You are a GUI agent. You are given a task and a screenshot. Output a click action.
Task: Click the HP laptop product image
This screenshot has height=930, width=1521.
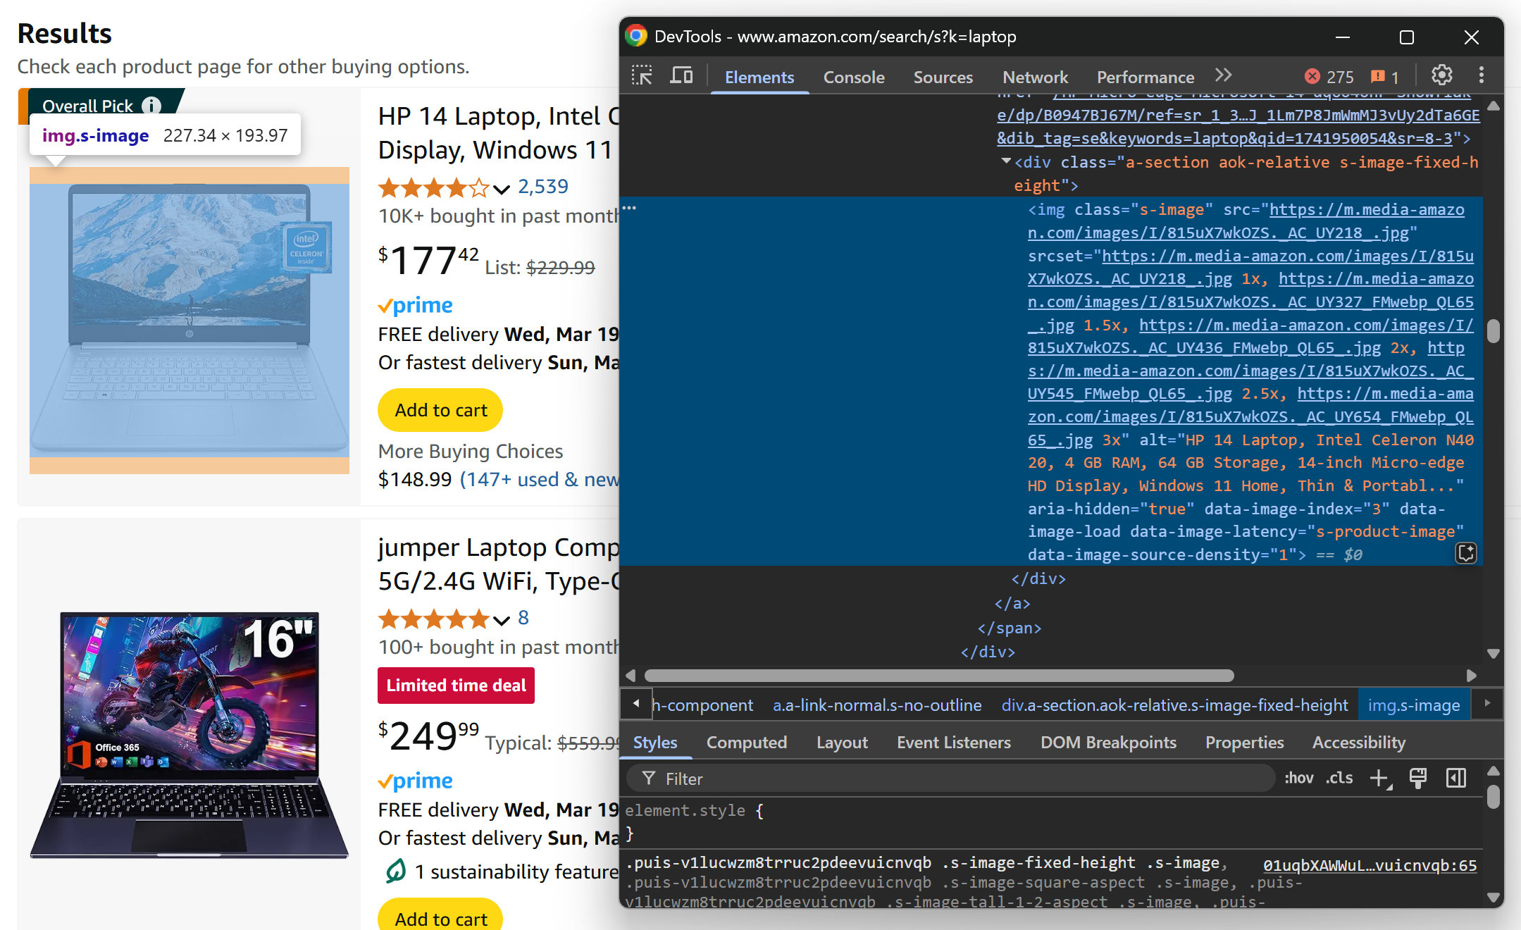pos(190,321)
